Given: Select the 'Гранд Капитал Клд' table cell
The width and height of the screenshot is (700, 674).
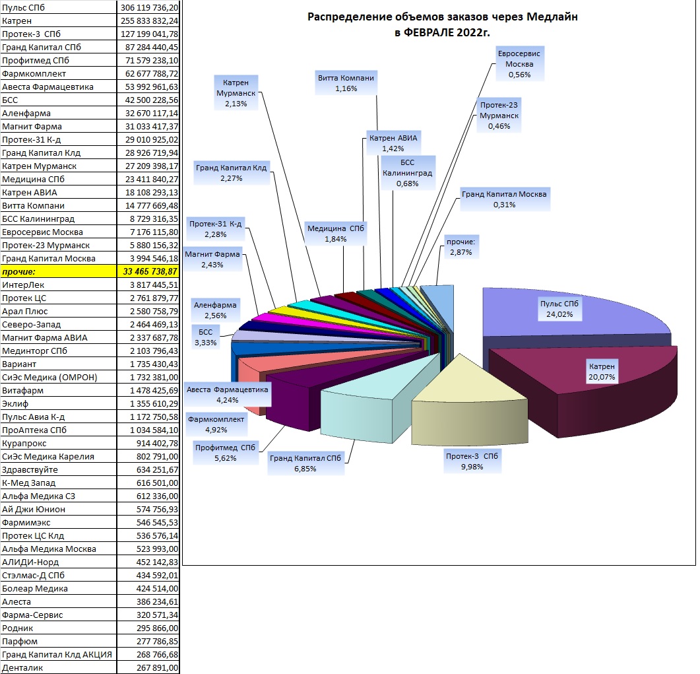Looking at the screenshot, I should (58, 152).
